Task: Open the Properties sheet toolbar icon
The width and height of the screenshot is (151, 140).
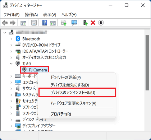Action: point(34,23)
